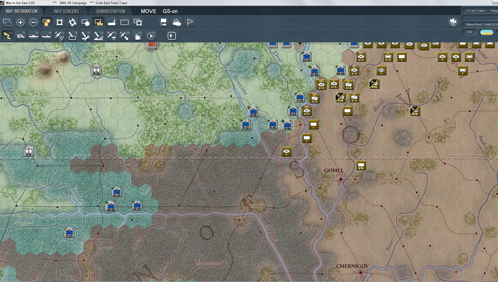The image size is (498, 282).
Task: Switch to the ADMINISTRATION tab
Action: pyautogui.click(x=111, y=11)
